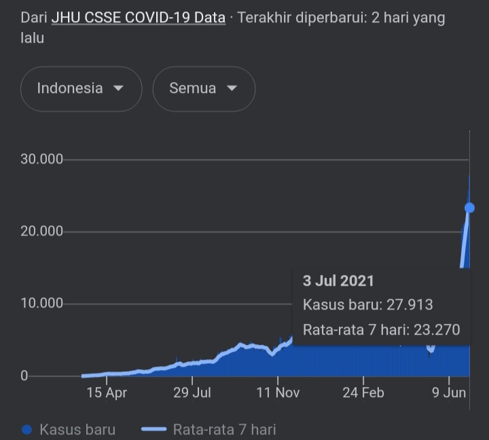Click the highlighted data point on the chart
This screenshot has height=440, width=489.
(469, 208)
